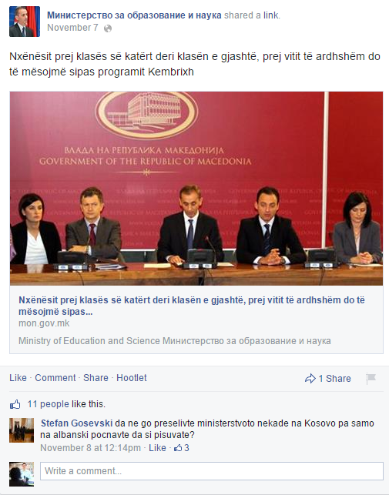The image size is (389, 495).
Task: Click Comment under the post
Action: pyautogui.click(x=55, y=378)
